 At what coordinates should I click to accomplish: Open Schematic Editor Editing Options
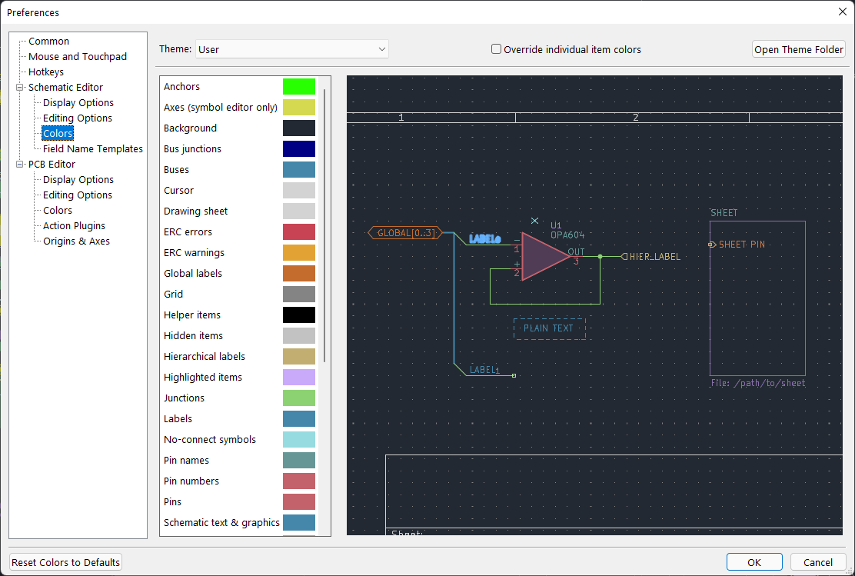click(x=78, y=118)
